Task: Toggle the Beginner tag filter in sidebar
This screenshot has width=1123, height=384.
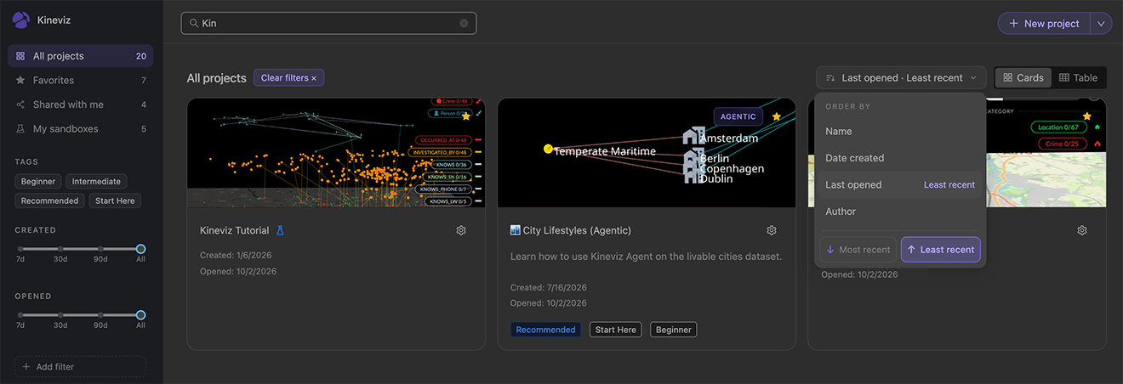Action: [38, 181]
